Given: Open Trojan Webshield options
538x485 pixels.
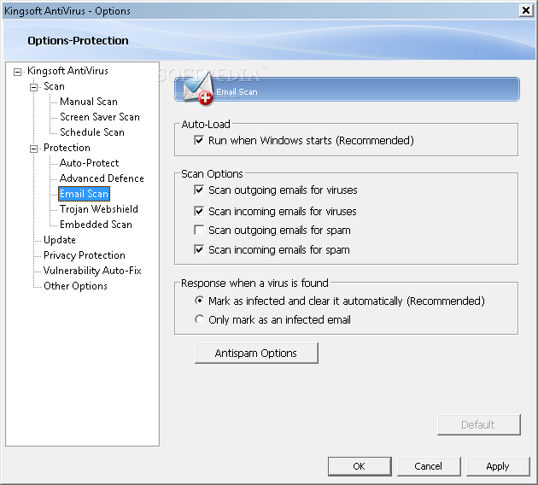Looking at the screenshot, I should pyautogui.click(x=99, y=209).
